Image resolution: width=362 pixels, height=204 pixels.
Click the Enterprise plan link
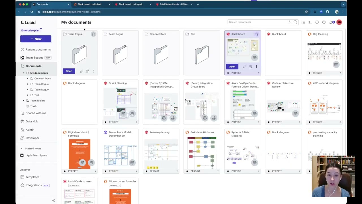[30, 31]
